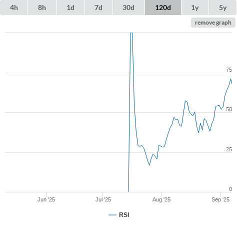Click the 25 y-axis value label
Viewport: 237px width, 228px height.
[229, 149]
